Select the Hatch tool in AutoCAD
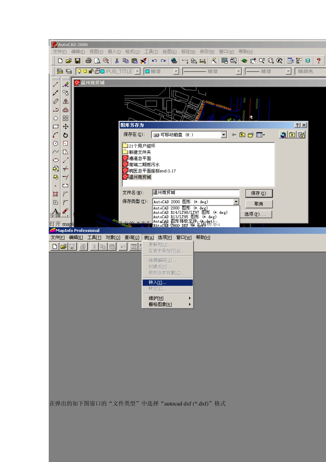 [x=56, y=194]
